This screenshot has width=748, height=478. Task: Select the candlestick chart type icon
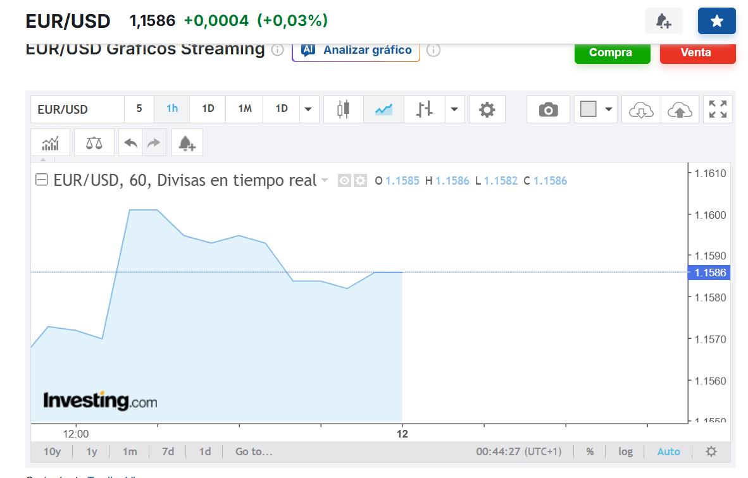click(344, 109)
